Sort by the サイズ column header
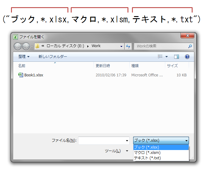 (x=172, y=66)
